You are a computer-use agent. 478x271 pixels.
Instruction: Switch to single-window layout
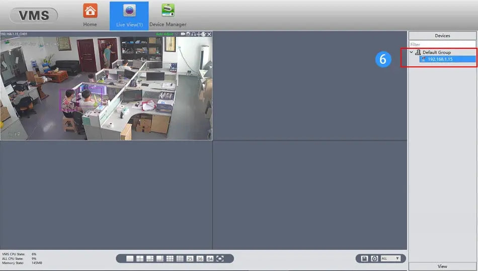130,258
